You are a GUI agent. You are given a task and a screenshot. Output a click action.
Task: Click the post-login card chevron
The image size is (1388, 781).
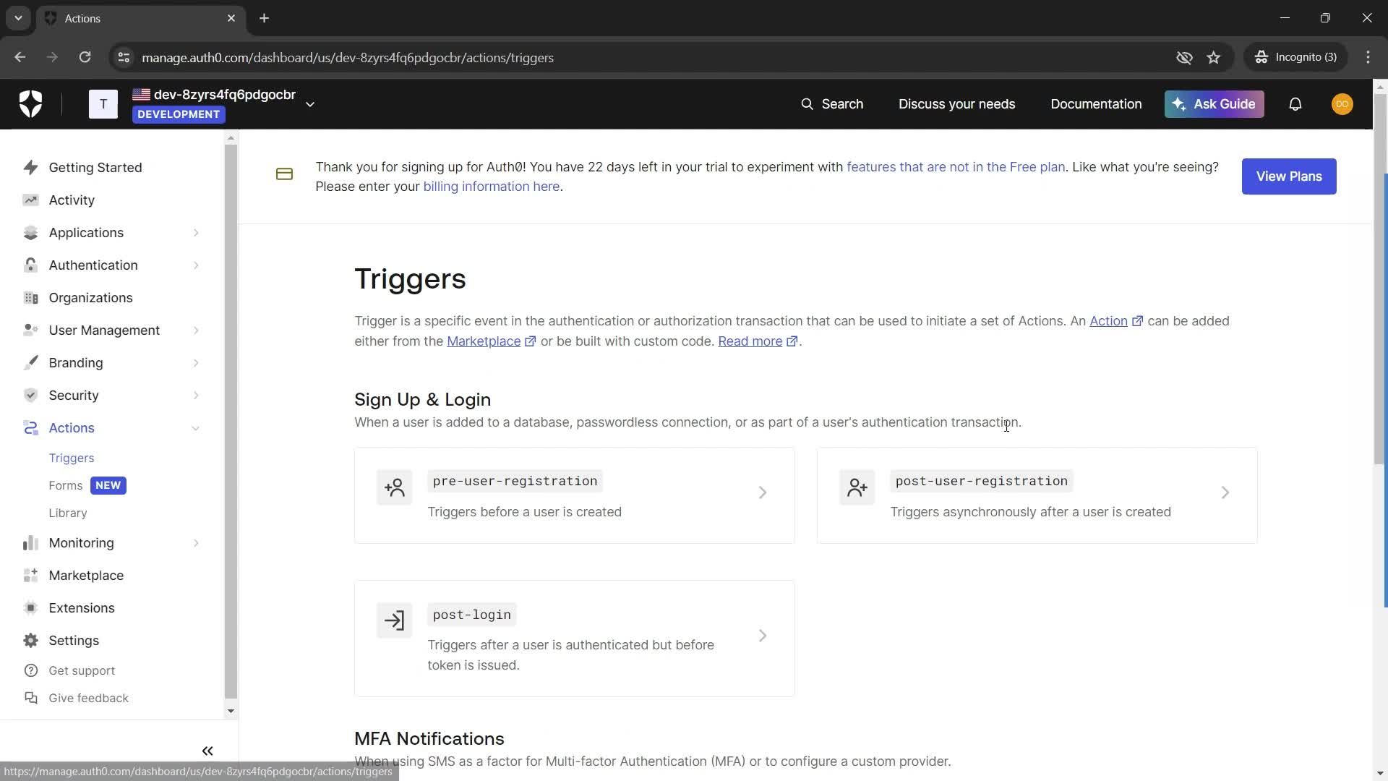click(x=763, y=636)
